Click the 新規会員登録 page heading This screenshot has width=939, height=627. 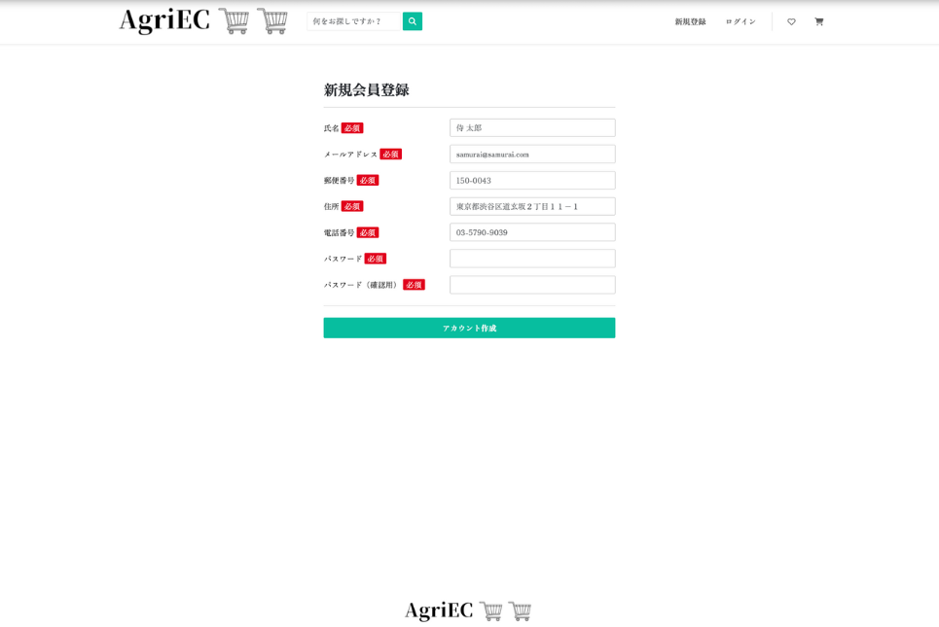pyautogui.click(x=366, y=89)
